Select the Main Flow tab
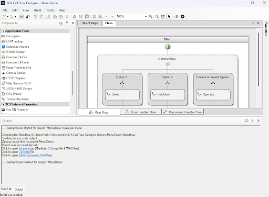Image resolution: width=269 pixels, height=197 pixels. pyautogui.click(x=99, y=112)
